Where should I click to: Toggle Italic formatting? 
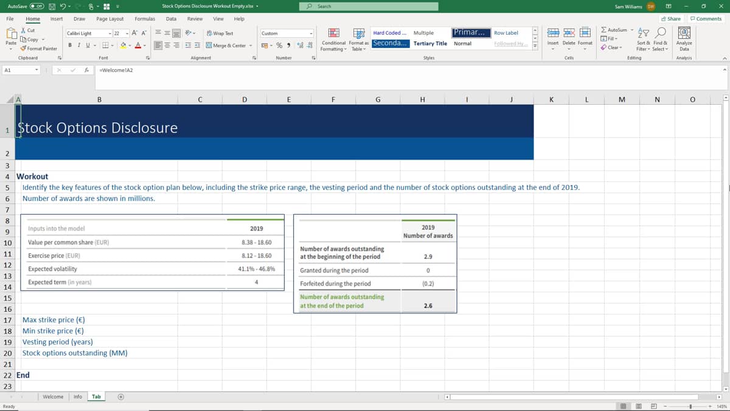[79, 45]
